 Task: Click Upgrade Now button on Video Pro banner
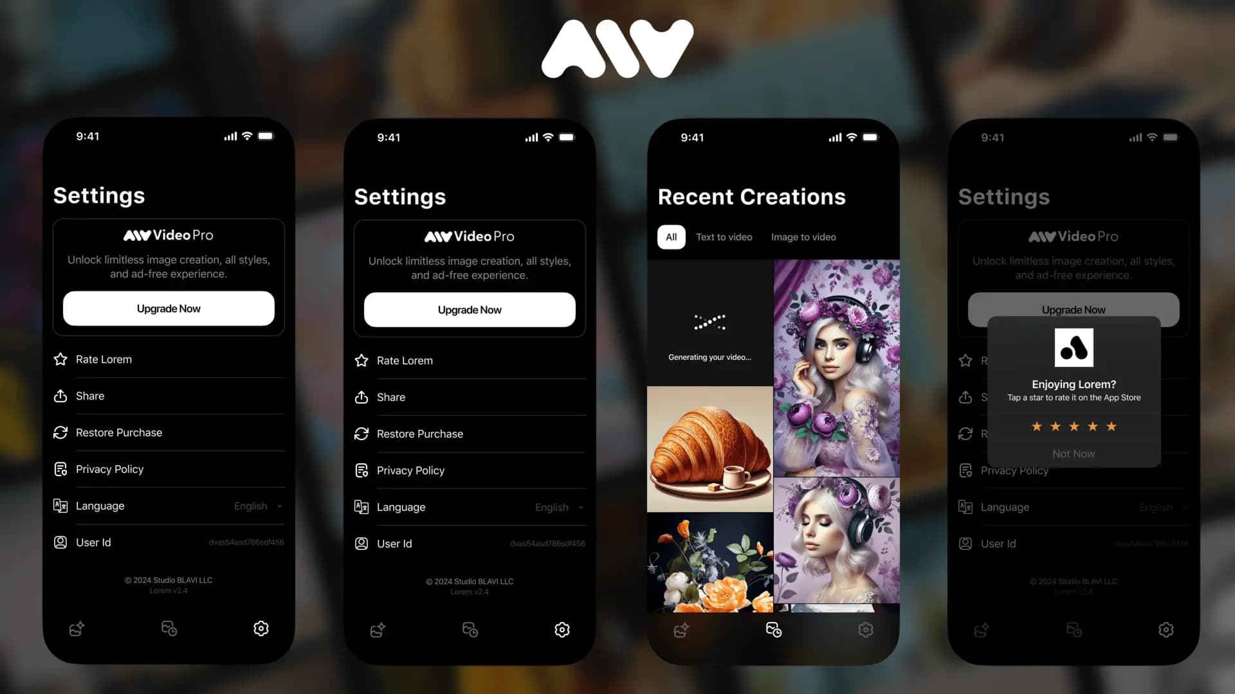coord(168,308)
